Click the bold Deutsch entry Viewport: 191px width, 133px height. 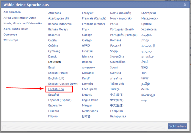coord(54,62)
